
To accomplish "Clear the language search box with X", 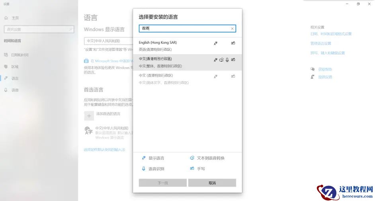I will click(x=232, y=29).
